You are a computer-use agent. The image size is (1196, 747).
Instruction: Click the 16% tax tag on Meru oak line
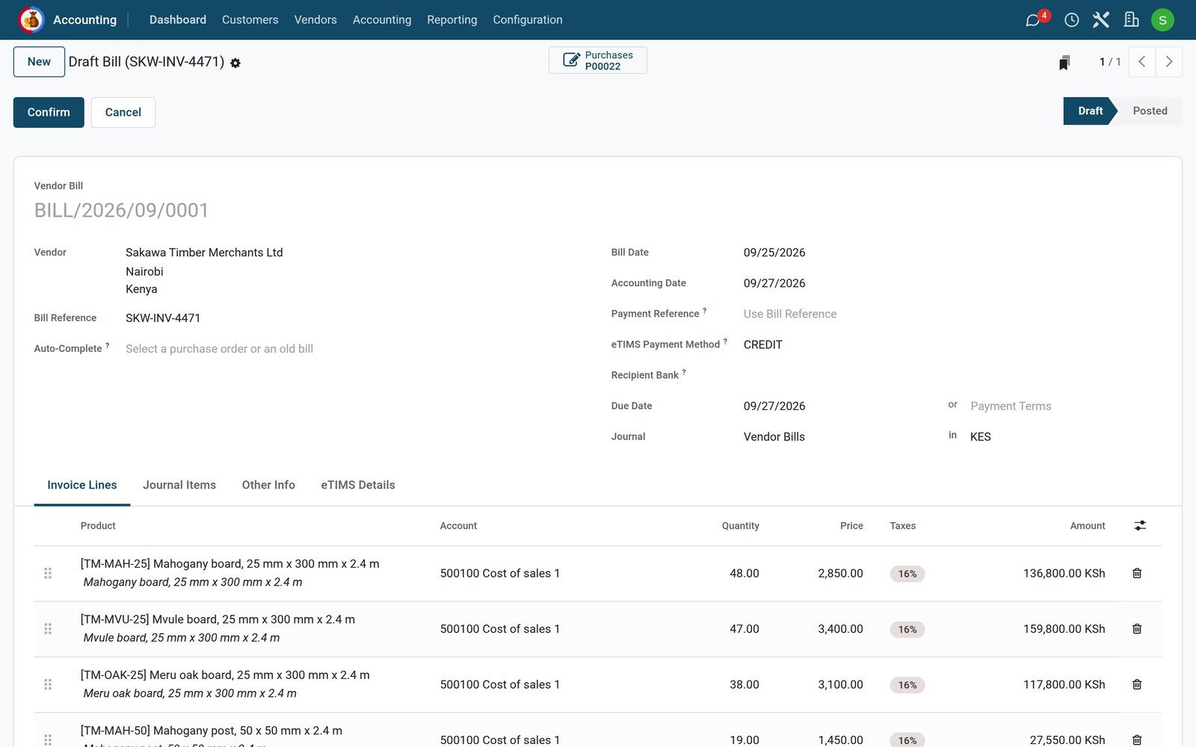tap(907, 685)
